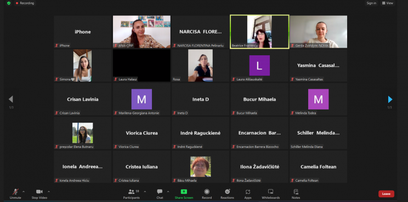Image resolution: width=408 pixels, height=202 pixels.
Task: Click the muted mic icon beside Laura Halasz label
Action: point(116,79)
